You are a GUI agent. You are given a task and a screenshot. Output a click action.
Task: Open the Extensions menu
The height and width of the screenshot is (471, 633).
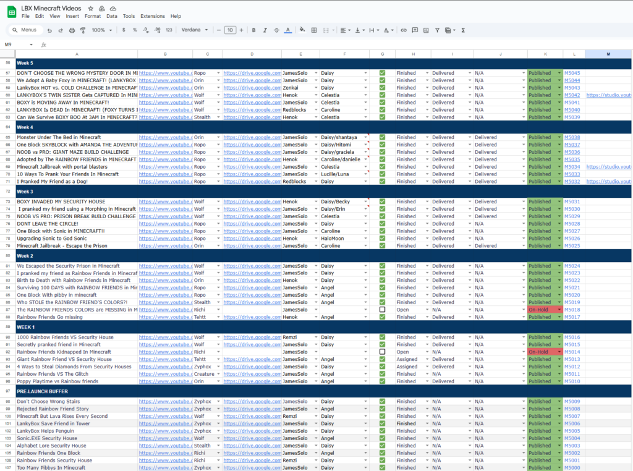153,16
